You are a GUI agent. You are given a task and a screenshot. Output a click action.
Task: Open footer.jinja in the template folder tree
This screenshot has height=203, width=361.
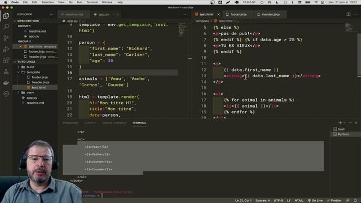click(35, 77)
